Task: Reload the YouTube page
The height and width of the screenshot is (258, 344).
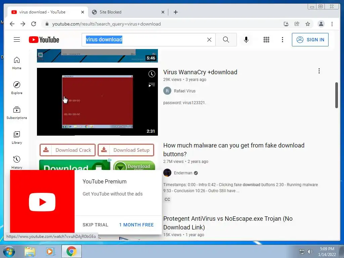Action: [34, 24]
